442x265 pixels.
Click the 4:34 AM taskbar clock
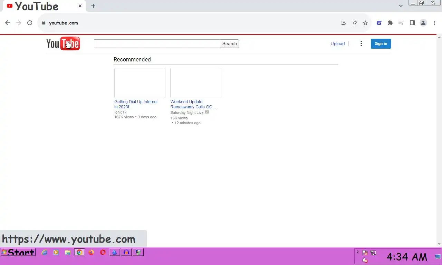click(x=407, y=257)
